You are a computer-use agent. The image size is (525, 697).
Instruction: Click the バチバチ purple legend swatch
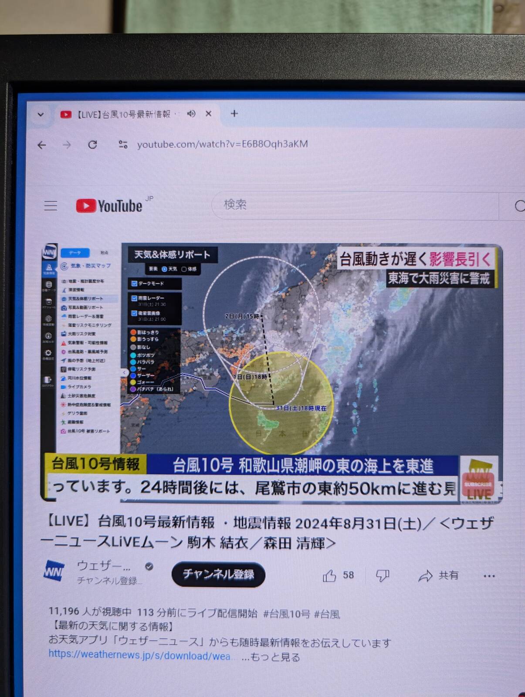(133, 389)
